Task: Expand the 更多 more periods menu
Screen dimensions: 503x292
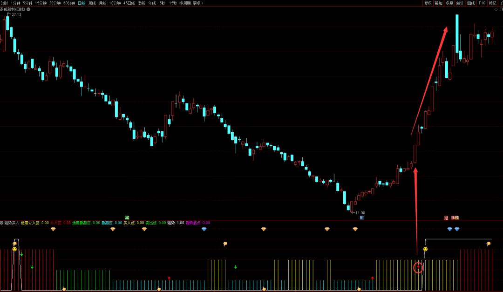Action: tap(198, 3)
